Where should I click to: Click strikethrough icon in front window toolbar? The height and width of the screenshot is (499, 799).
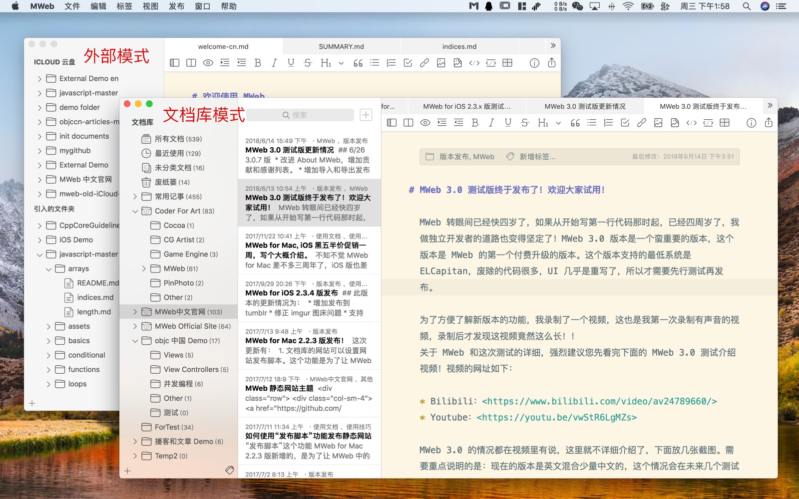(525, 123)
